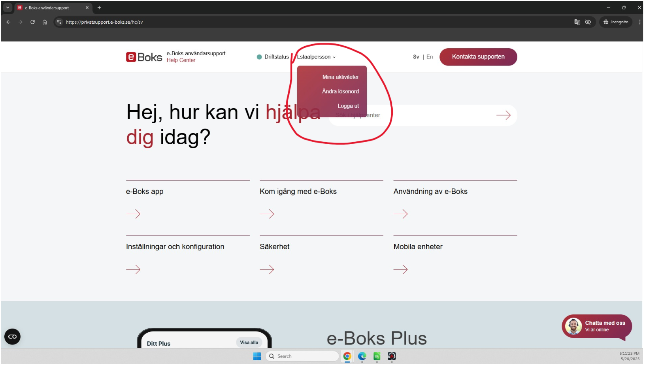Close the e-Boks användarsupport tab
This screenshot has height=365, width=645.
click(x=87, y=8)
